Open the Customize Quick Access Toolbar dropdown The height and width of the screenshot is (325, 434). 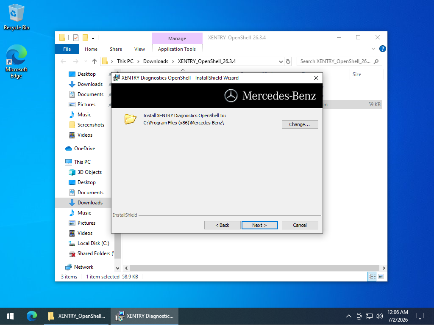click(93, 38)
